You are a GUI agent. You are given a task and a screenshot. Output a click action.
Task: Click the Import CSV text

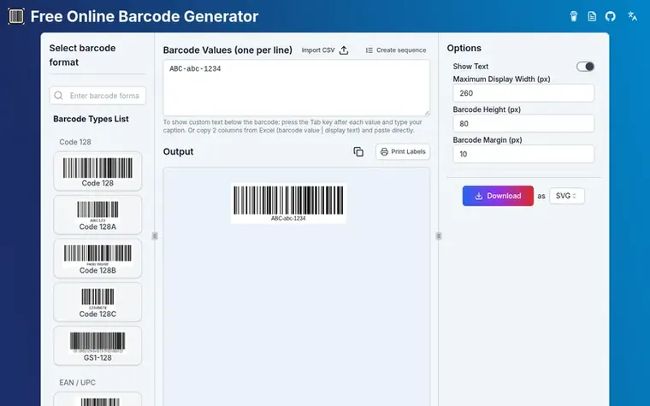point(318,50)
